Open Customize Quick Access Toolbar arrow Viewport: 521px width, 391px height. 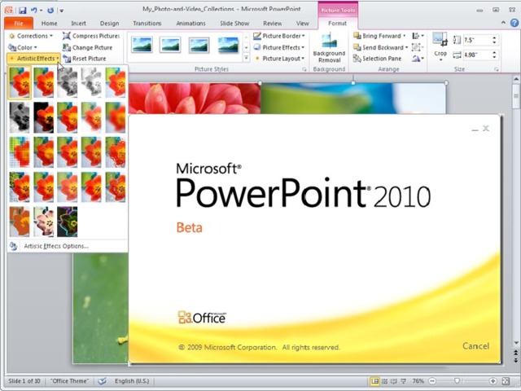pyautogui.click(x=62, y=11)
